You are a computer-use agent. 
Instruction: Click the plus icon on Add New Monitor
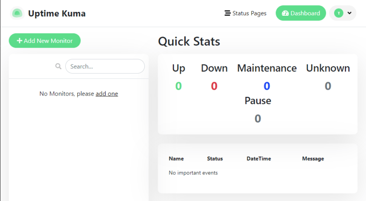point(20,41)
